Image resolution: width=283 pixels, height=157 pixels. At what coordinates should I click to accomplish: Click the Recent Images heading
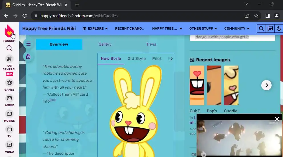[x=213, y=60]
